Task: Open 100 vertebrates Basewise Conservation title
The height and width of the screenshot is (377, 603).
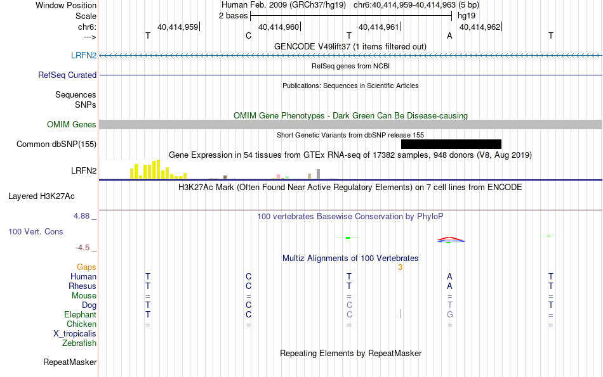Action: tap(350, 217)
